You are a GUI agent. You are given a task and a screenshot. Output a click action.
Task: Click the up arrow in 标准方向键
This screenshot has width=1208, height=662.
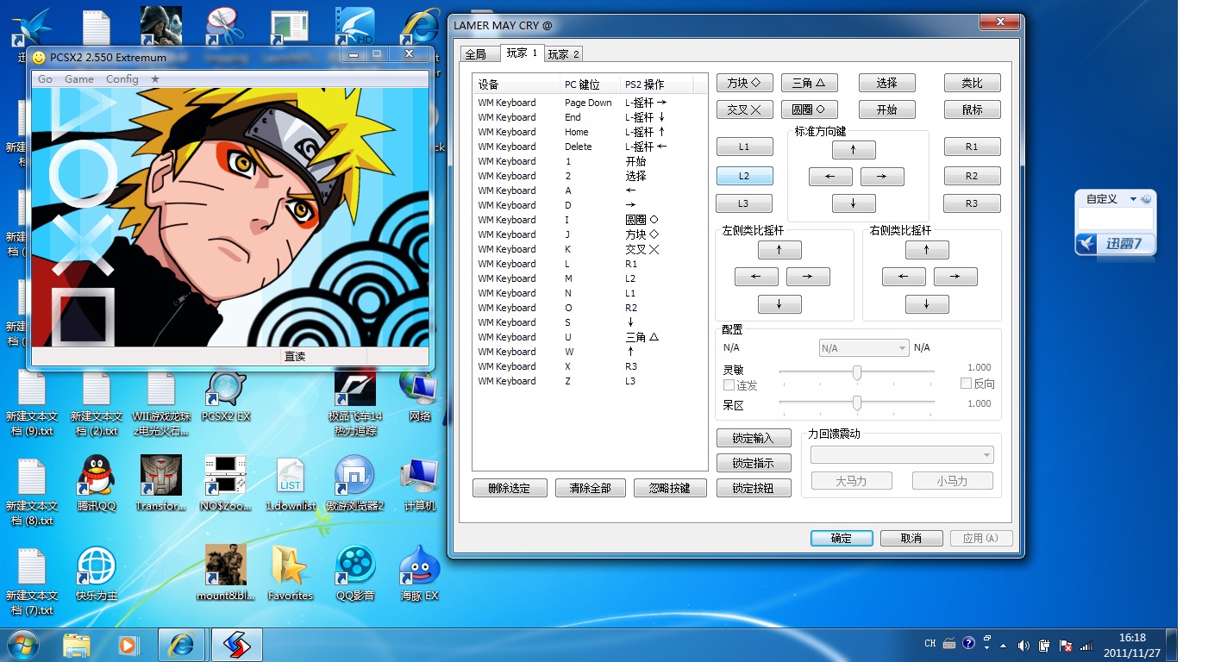tap(854, 150)
